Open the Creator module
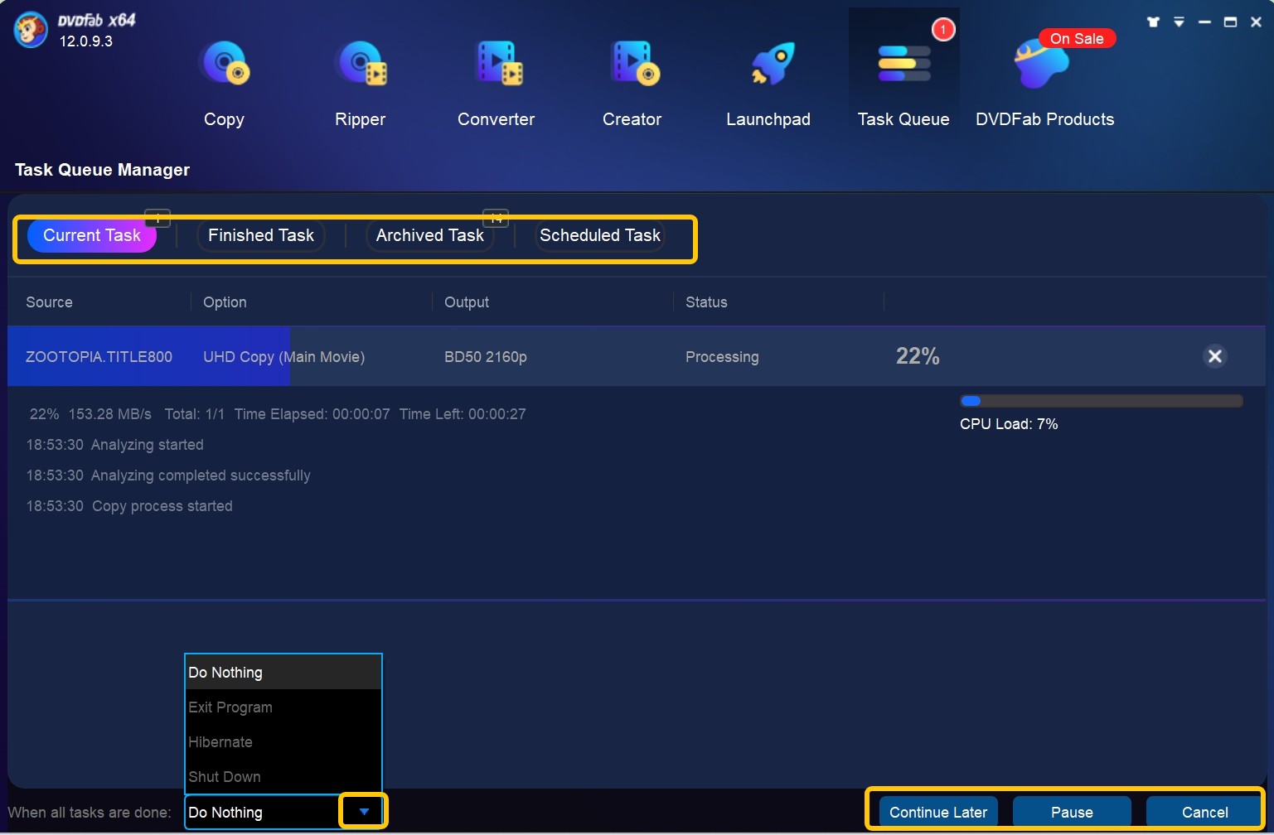Image resolution: width=1274 pixels, height=835 pixels. pyautogui.click(x=632, y=83)
